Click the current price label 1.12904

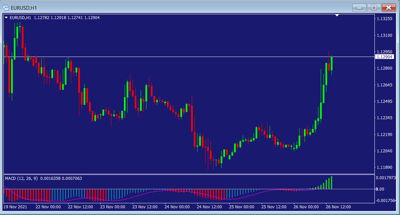(384, 57)
